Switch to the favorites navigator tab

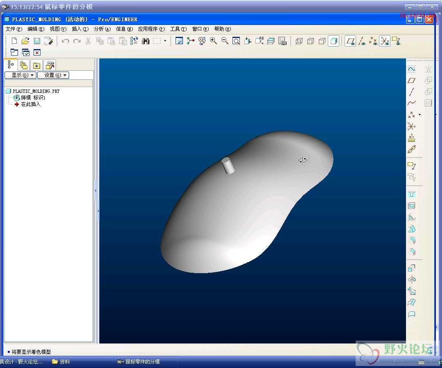[37, 65]
